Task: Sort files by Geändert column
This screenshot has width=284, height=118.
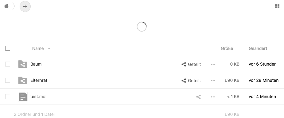Action: point(258,48)
